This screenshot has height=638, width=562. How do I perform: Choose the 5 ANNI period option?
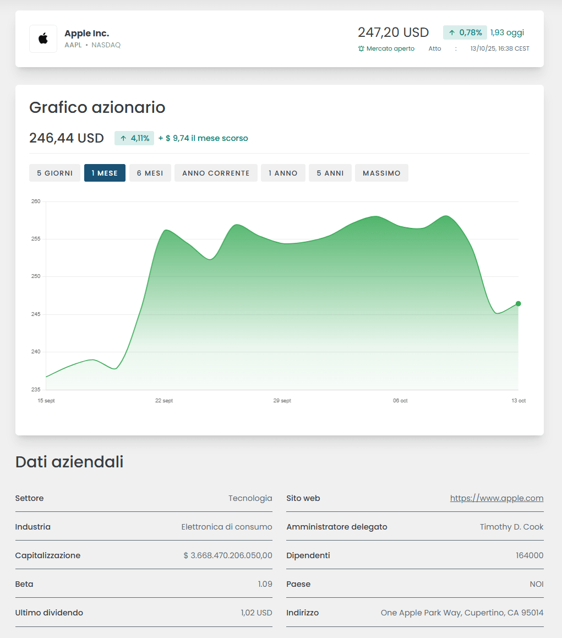330,173
